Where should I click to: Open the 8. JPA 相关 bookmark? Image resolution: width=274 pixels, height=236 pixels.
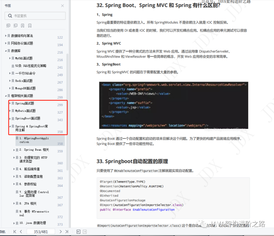pyautogui.click(x=28, y=204)
